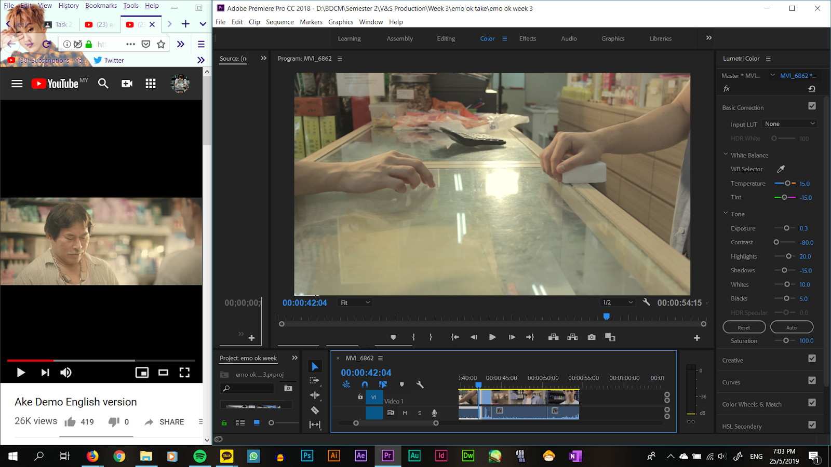Click the Extract button in Program monitor
831x467 pixels.
tap(572, 337)
